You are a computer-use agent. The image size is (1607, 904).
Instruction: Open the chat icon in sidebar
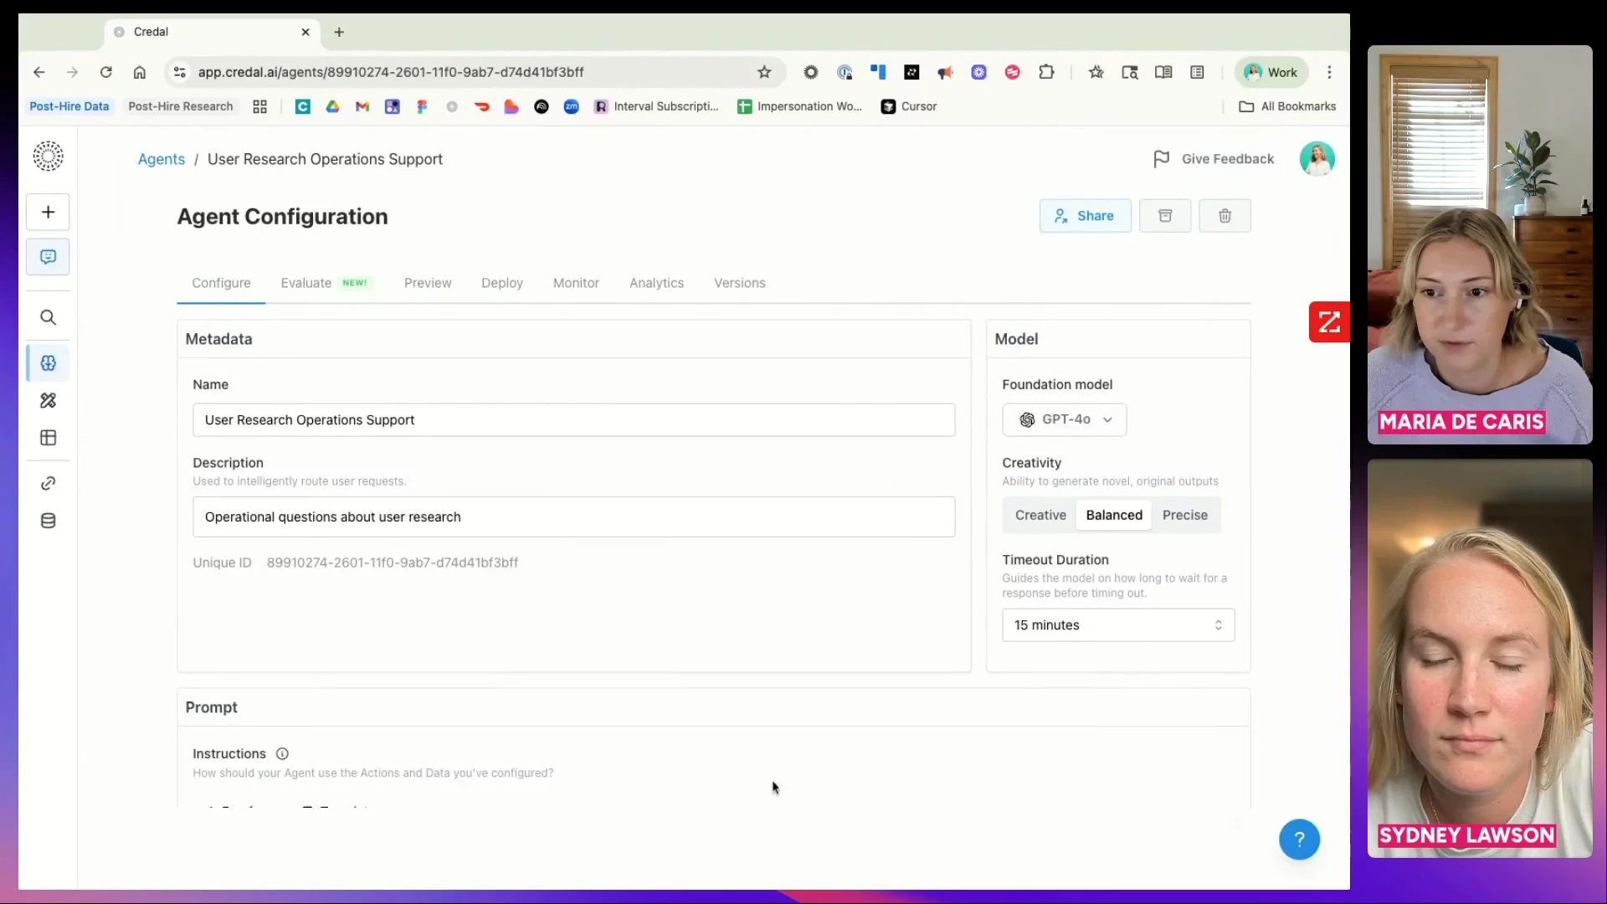(x=48, y=257)
